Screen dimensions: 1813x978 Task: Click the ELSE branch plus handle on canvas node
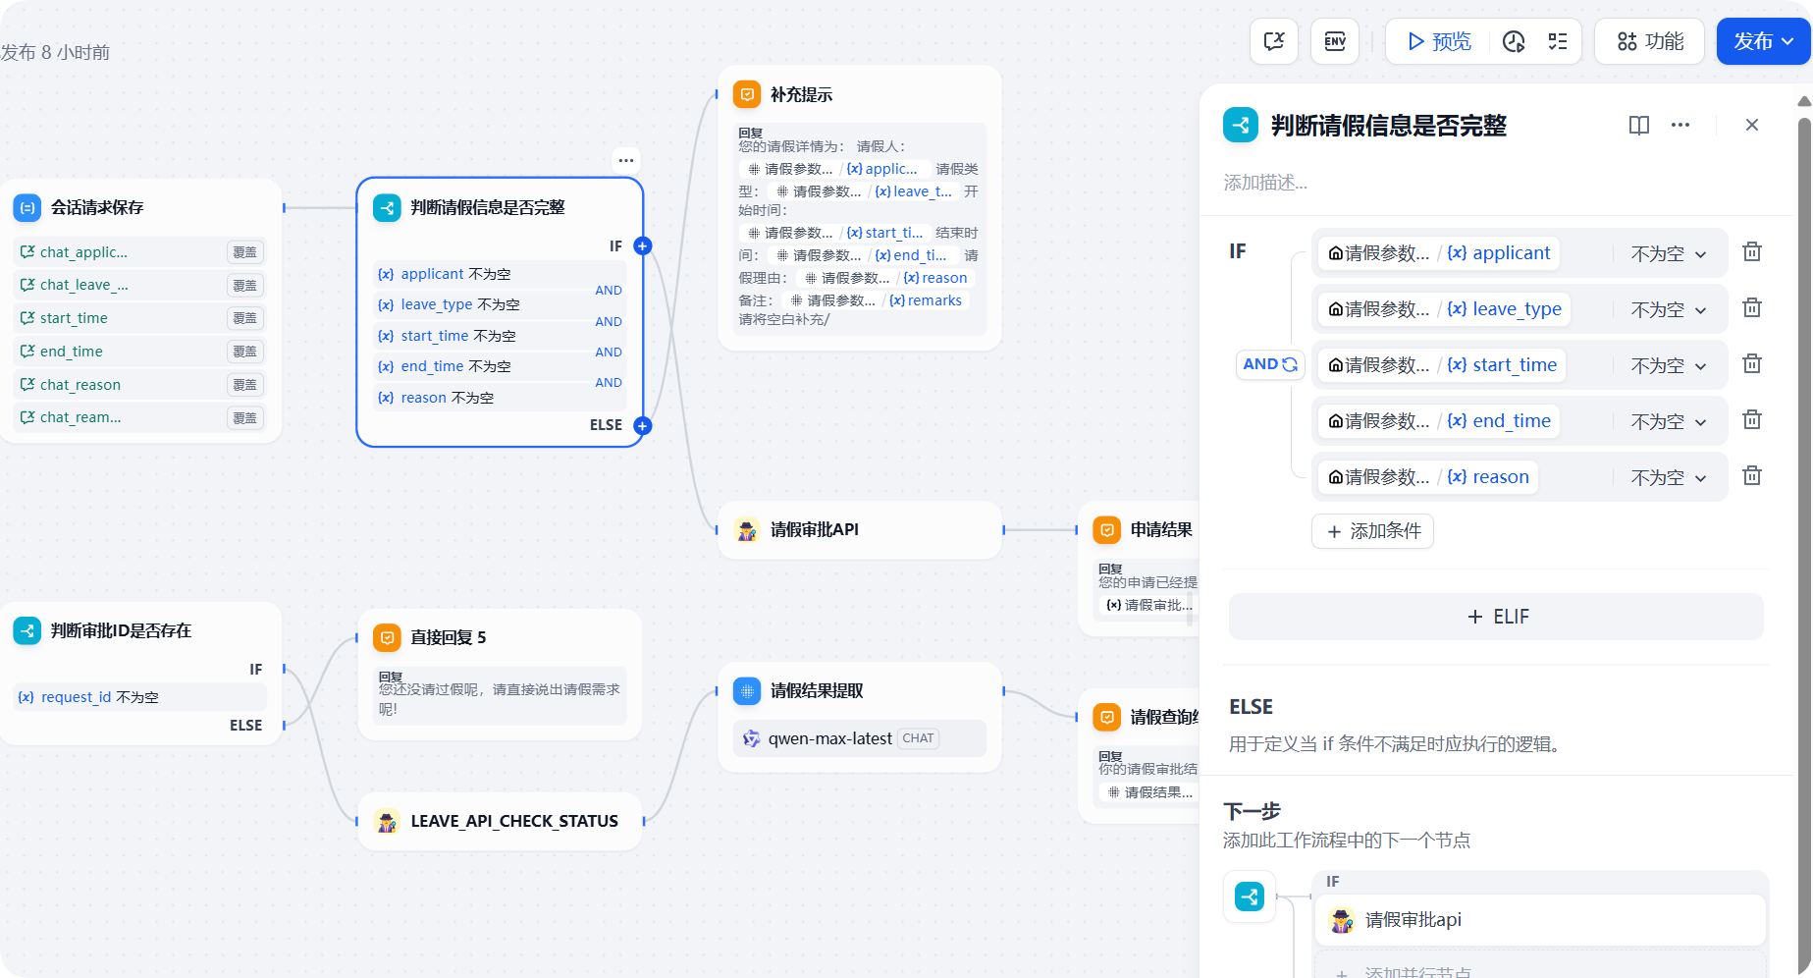[643, 426]
